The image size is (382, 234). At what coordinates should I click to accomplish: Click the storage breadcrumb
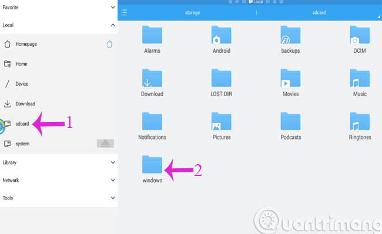(192, 13)
